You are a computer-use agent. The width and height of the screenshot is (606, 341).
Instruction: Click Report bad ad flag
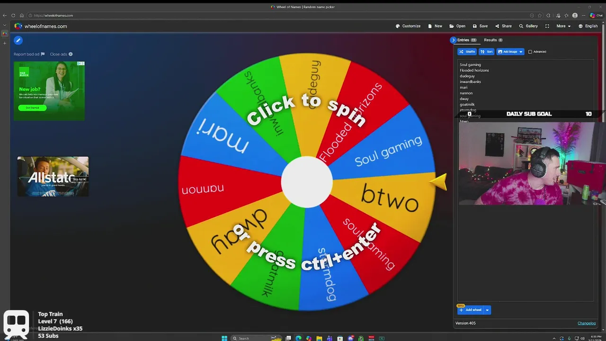pyautogui.click(x=29, y=54)
